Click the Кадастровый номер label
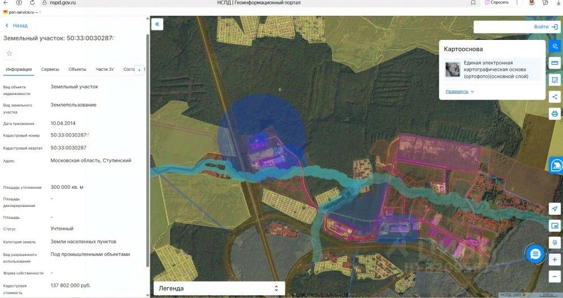Viewport: 563px width, 298px height. click(x=21, y=136)
